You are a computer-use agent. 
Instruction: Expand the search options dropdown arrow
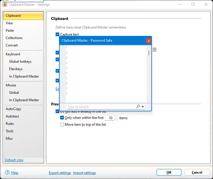[143, 107]
